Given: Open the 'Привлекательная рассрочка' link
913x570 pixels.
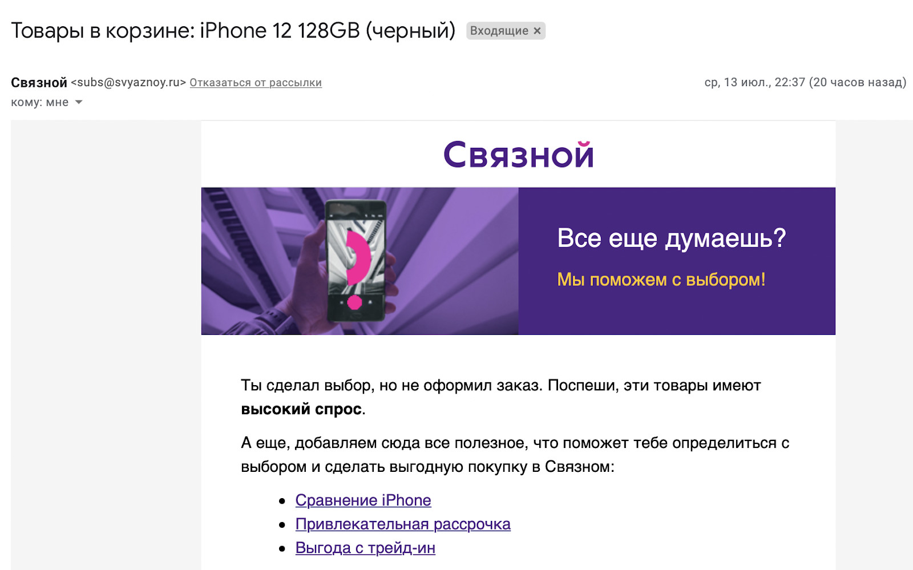Looking at the screenshot, I should 403,524.
